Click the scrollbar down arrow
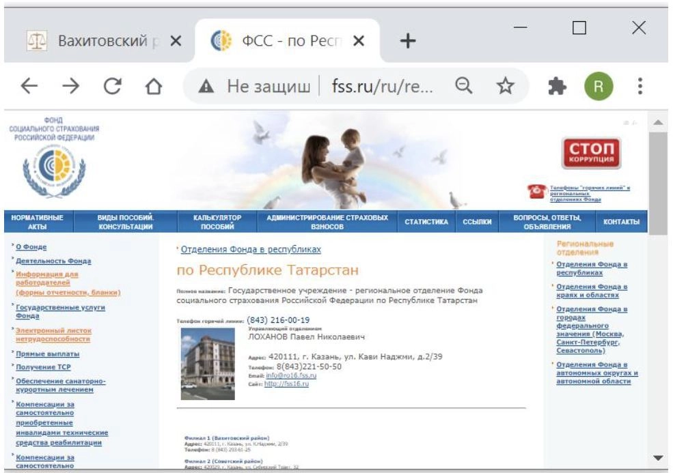The width and height of the screenshot is (673, 473). pos(658,457)
